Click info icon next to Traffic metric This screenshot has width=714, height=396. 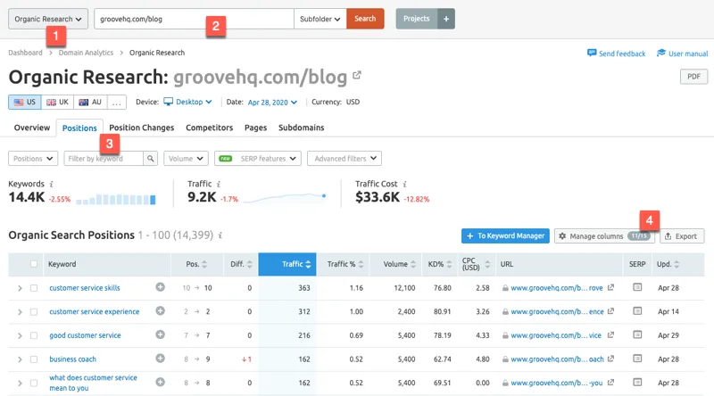pyautogui.click(x=219, y=184)
